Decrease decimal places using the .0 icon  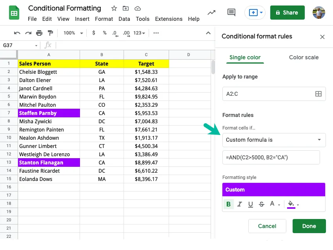coord(115,33)
